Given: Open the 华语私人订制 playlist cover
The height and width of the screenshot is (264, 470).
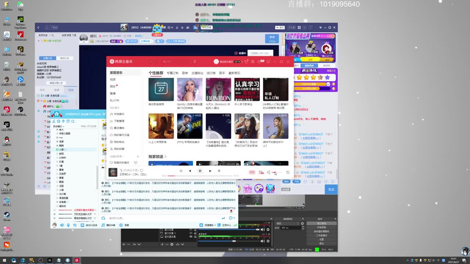Looking at the screenshot, I should (276, 89).
